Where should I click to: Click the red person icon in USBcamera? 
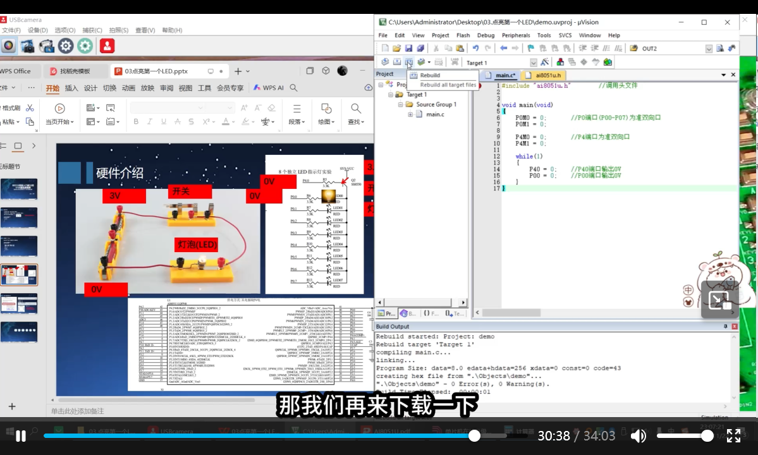[x=107, y=46]
